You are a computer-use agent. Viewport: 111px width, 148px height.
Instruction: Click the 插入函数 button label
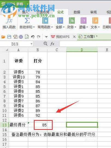9,27
